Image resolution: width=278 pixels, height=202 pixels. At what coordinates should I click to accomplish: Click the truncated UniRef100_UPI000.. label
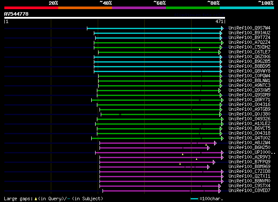click(252, 152)
